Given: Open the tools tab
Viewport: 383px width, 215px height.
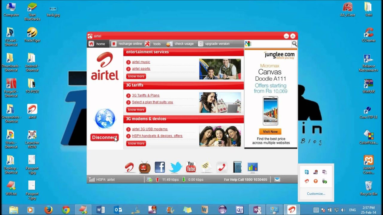Looking at the screenshot, I should coord(153,44).
